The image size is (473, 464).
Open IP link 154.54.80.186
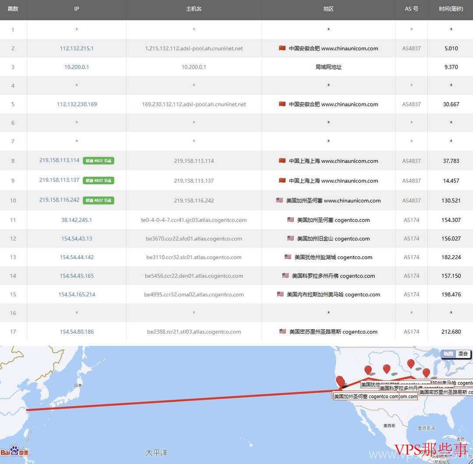77,332
